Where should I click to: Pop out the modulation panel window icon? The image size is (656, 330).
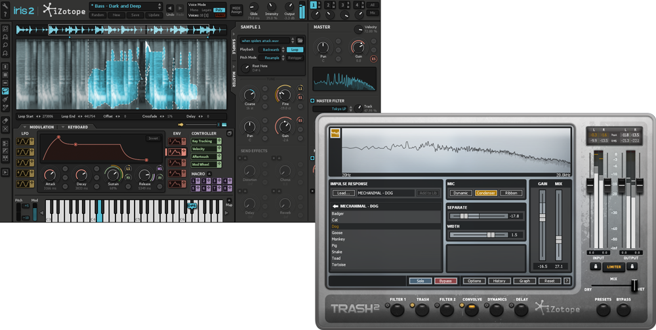pyautogui.click(x=229, y=133)
